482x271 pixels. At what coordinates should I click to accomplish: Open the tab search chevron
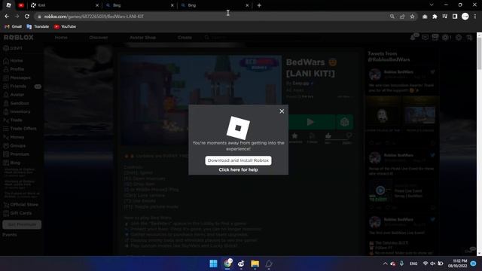click(x=432, y=5)
